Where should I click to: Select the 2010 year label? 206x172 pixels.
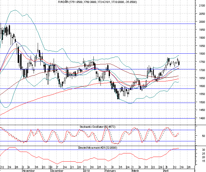87,171
